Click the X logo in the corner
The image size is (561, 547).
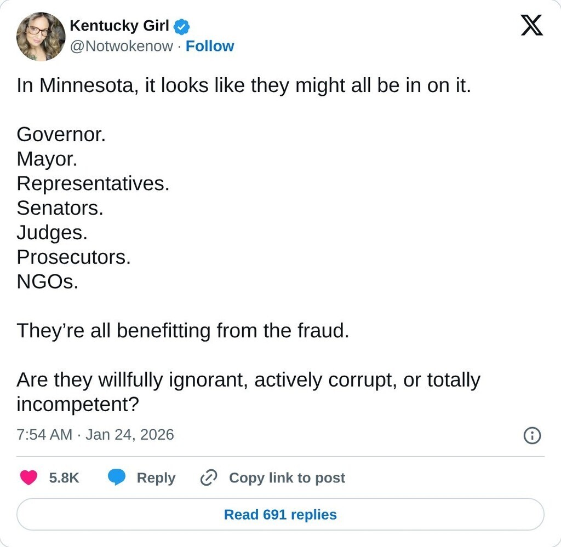click(x=531, y=25)
